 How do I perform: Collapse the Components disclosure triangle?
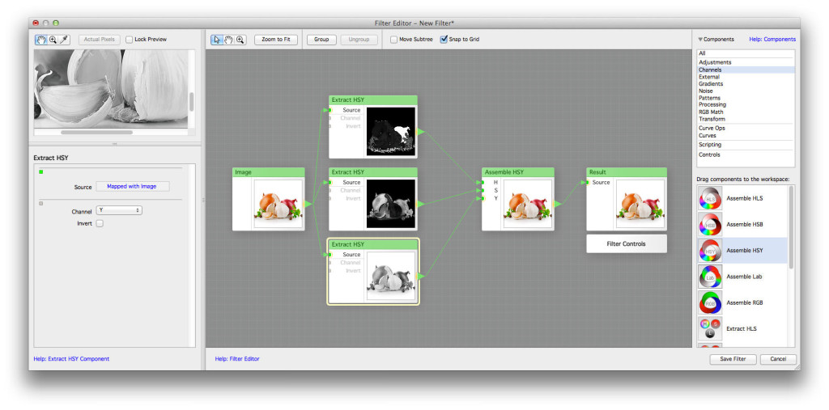[x=700, y=39]
